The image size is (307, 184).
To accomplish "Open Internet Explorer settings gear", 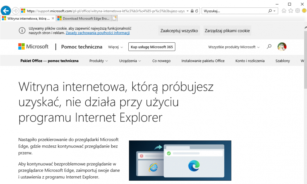I will coord(297,10).
